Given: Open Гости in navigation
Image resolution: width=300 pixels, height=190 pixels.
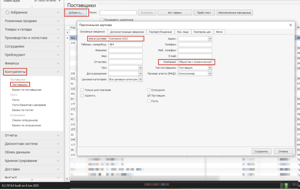Looking at the screenshot, I should pyautogui.click(x=16, y=100).
